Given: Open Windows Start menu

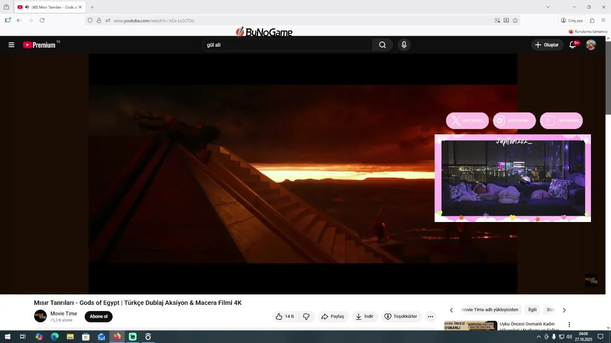Looking at the screenshot, I should [x=8, y=337].
